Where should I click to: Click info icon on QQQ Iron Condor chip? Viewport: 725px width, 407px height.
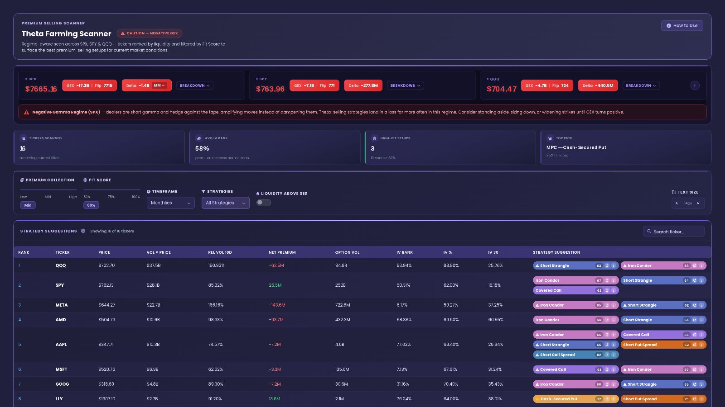[701, 266]
